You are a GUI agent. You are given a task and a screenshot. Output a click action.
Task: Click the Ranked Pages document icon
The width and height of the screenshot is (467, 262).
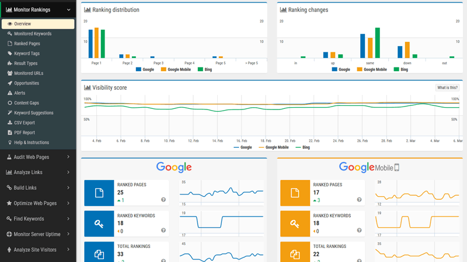[10, 44]
